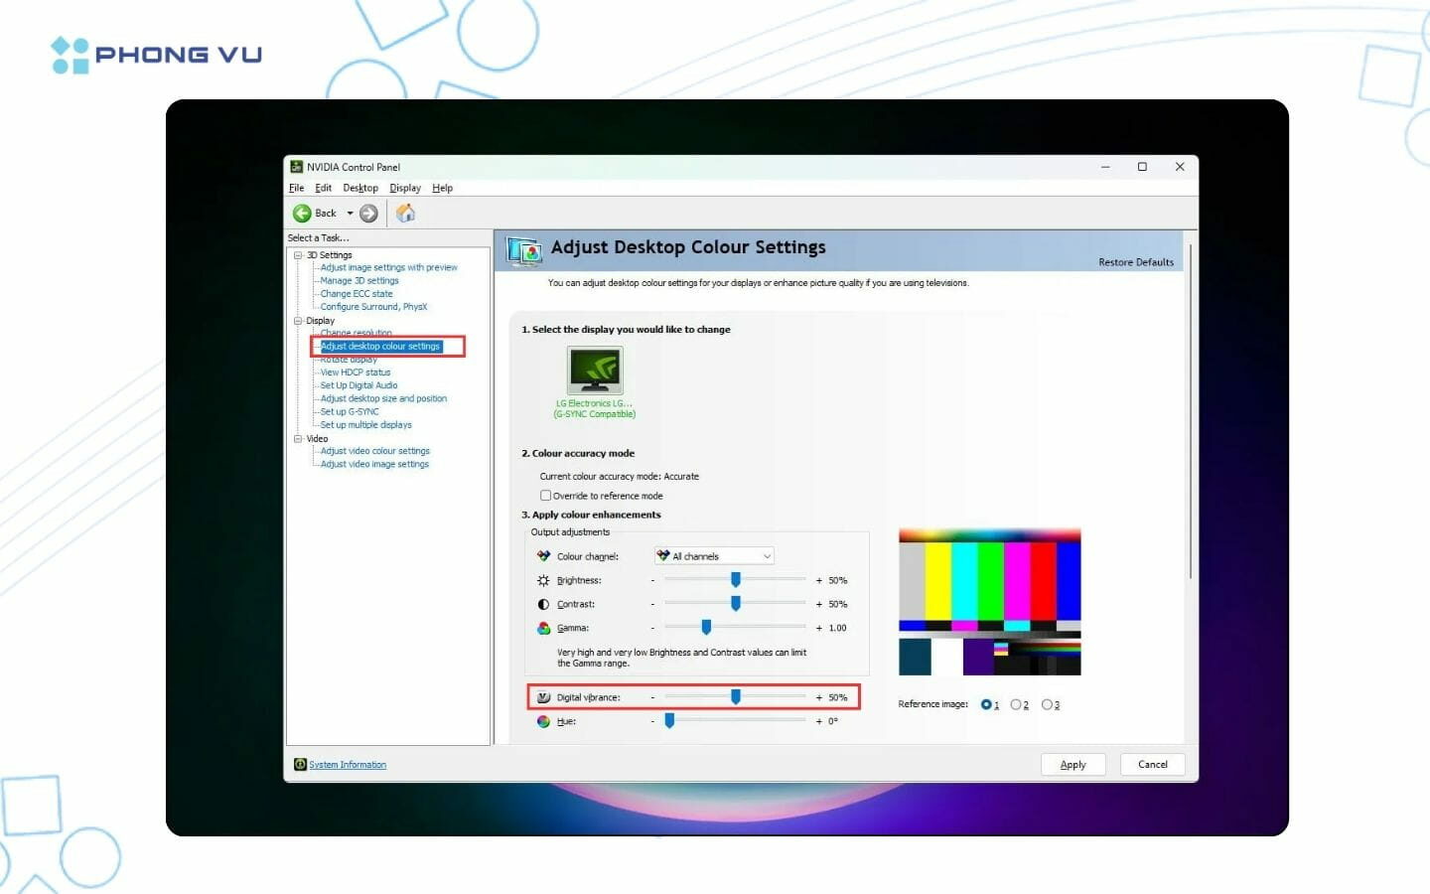
Task: Select View HDCP status task
Action: point(356,372)
